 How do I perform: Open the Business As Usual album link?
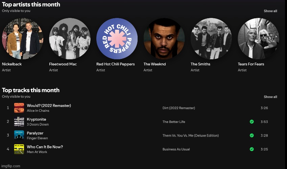pyautogui.click(x=176, y=149)
